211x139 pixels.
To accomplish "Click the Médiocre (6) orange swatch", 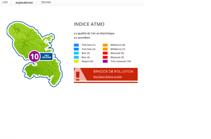I will click(105, 45).
